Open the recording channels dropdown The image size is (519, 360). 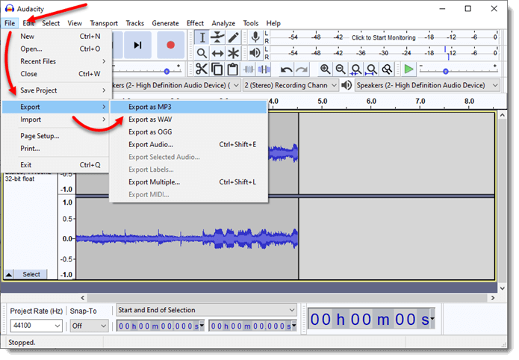pos(290,85)
